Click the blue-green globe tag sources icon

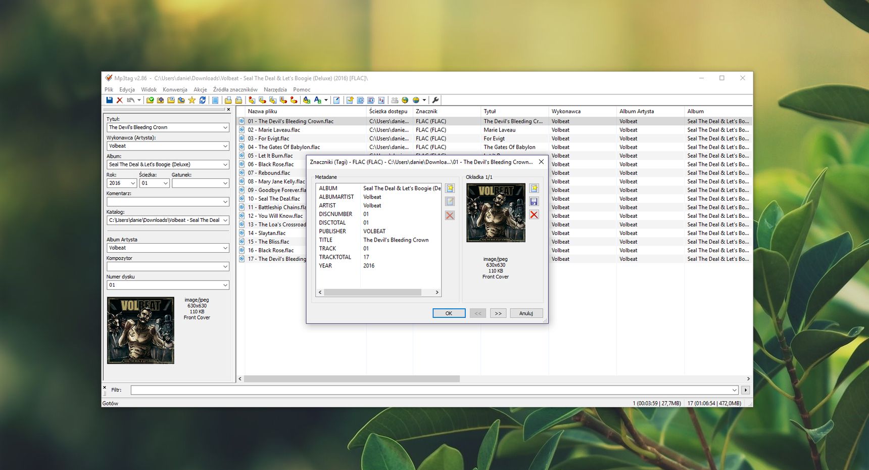(405, 100)
